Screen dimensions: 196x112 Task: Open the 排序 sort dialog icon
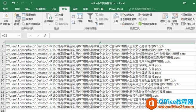coord(80,18)
